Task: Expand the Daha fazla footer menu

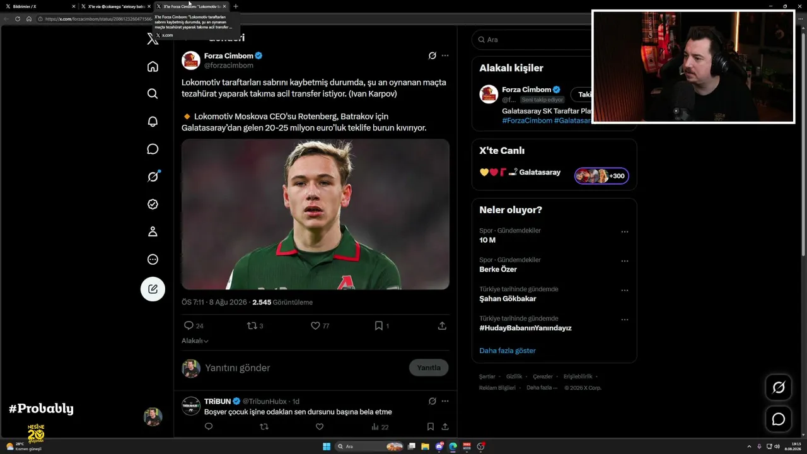Action: [542, 388]
